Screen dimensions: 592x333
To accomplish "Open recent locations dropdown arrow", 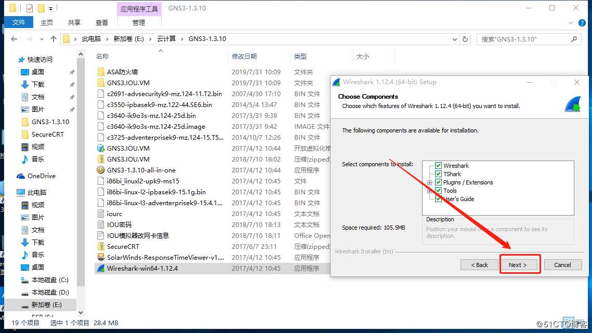I will 42,39.
